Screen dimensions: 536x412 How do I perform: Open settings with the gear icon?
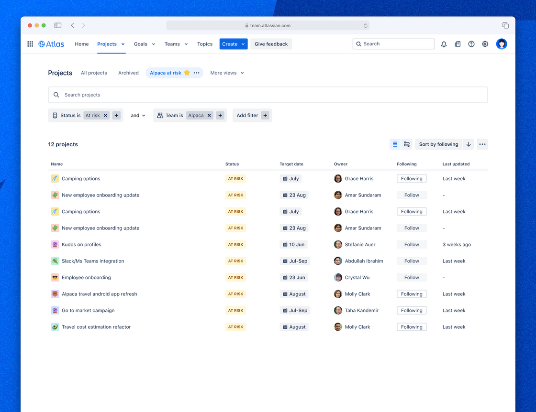click(485, 43)
